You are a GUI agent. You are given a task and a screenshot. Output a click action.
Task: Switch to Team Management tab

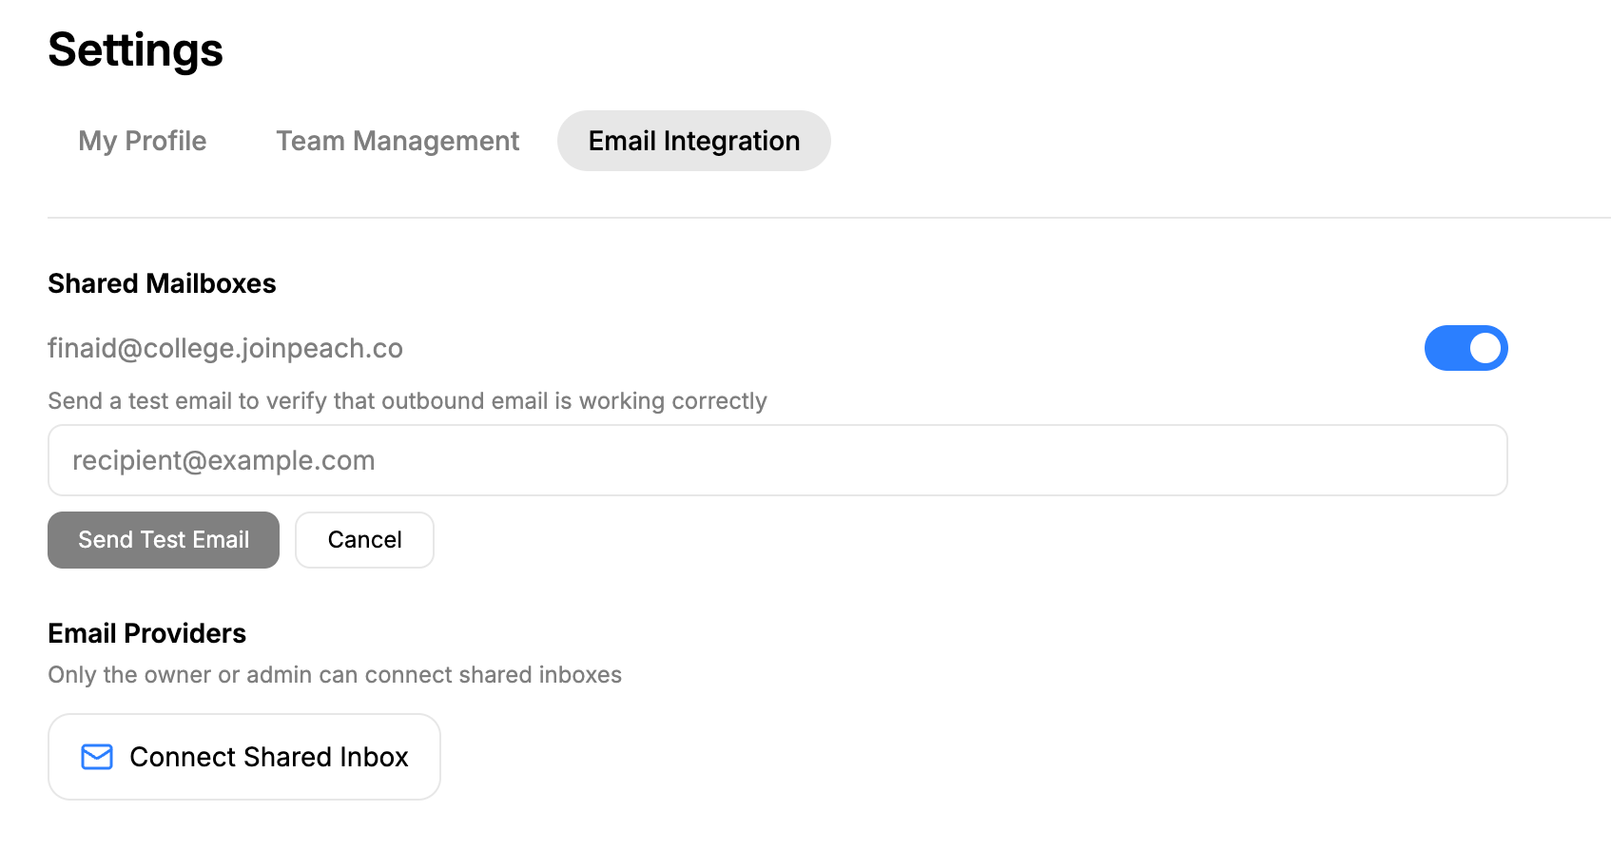tap(398, 141)
